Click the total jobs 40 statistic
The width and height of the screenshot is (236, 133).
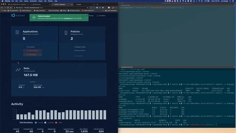pyautogui.click(x=17, y=132)
